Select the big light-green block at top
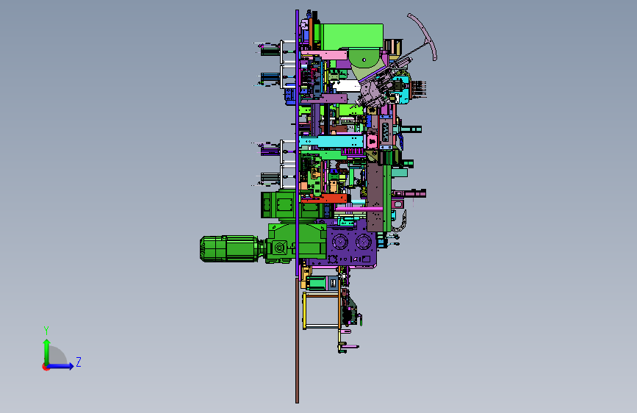This screenshot has width=637, height=413. [x=352, y=36]
